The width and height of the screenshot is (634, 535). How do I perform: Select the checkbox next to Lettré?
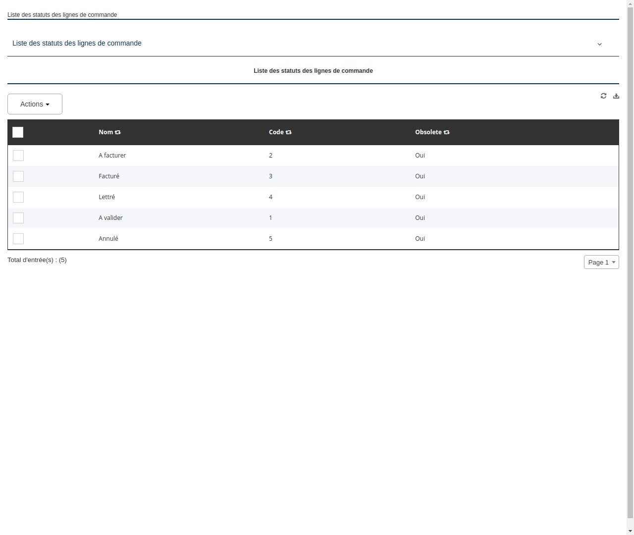pos(18,197)
